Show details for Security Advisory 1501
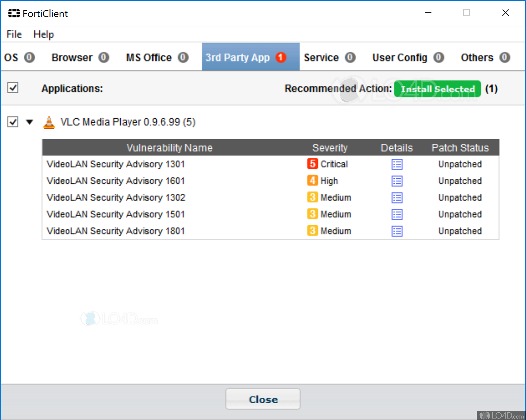The width and height of the screenshot is (526, 420). tap(397, 215)
